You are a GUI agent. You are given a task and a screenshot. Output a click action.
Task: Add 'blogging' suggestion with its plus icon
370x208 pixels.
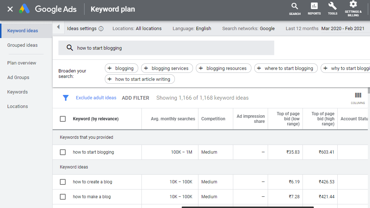pos(110,68)
